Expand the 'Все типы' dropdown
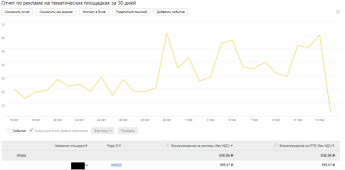Image resolution: width=345 pixels, height=170 pixels. [x=103, y=131]
